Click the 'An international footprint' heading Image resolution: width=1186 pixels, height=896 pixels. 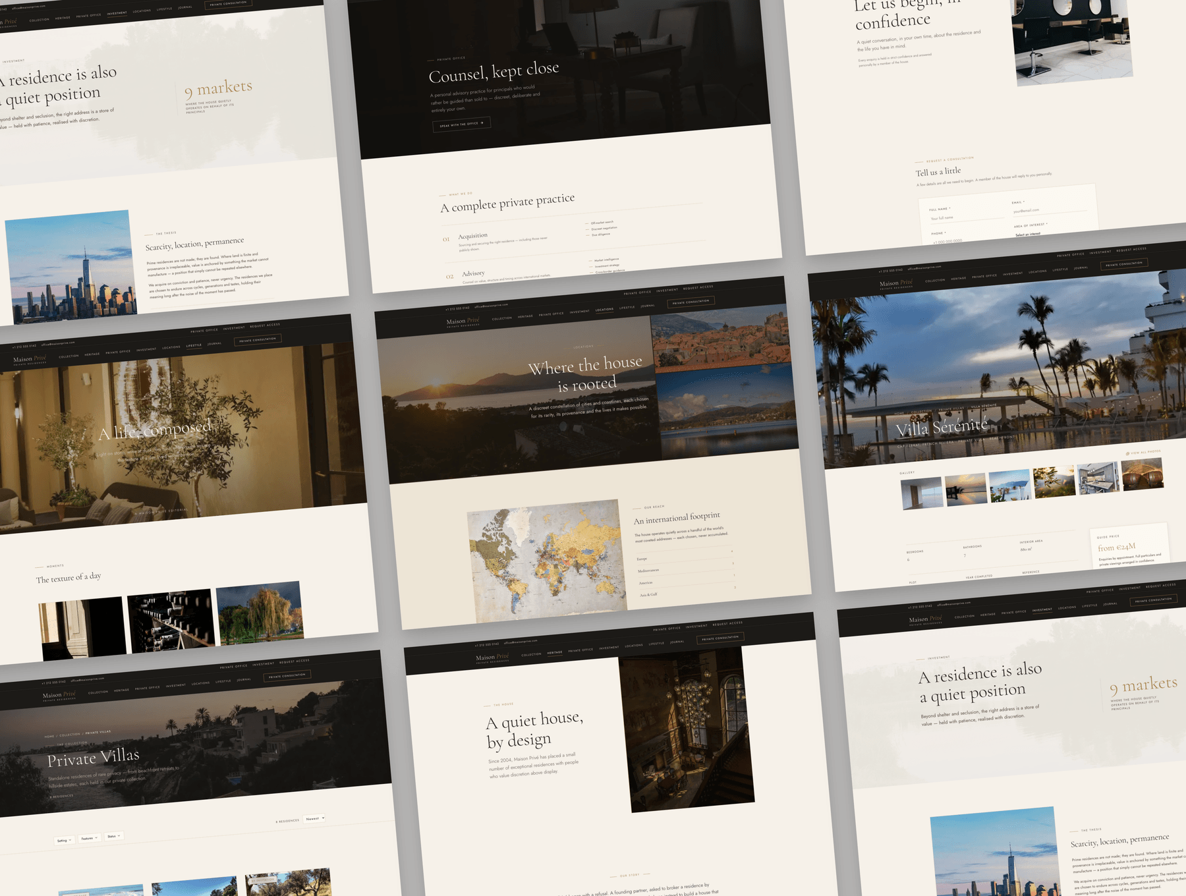677,518
